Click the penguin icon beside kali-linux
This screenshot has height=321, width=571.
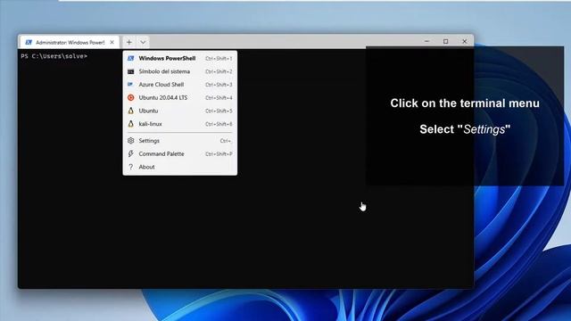coord(131,124)
